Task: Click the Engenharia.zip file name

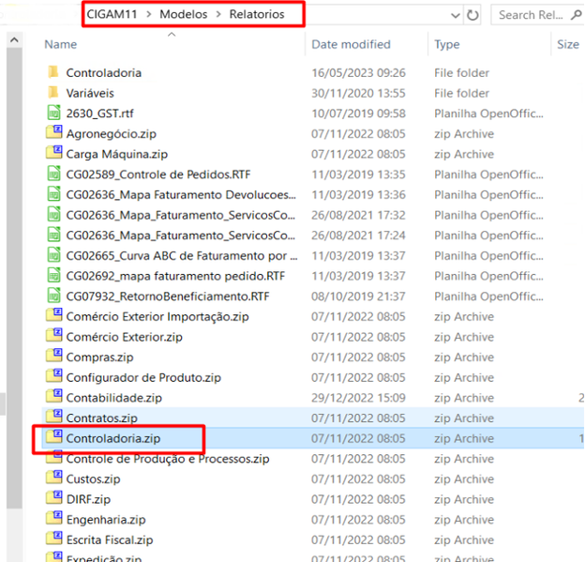Action: tap(106, 520)
